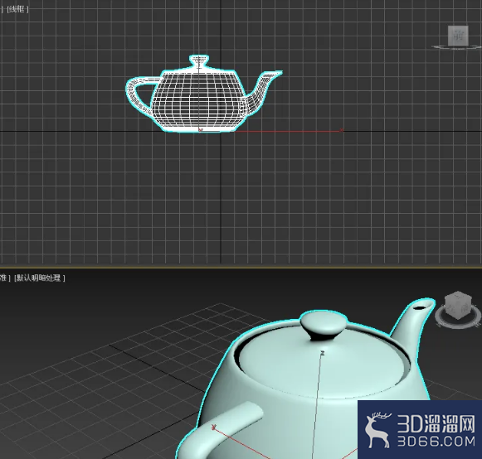Open the 线框 shading menu in the top viewport

pos(17,9)
